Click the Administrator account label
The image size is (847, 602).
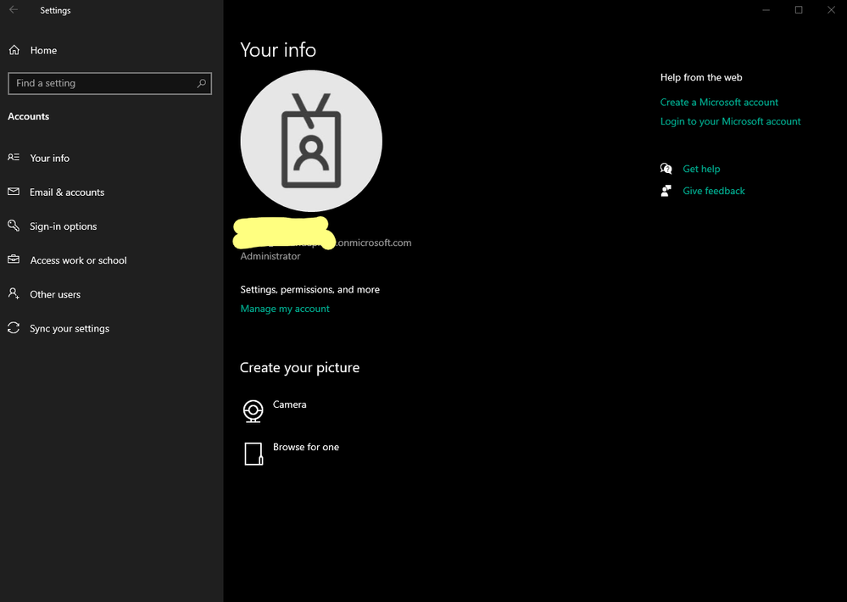click(x=270, y=256)
